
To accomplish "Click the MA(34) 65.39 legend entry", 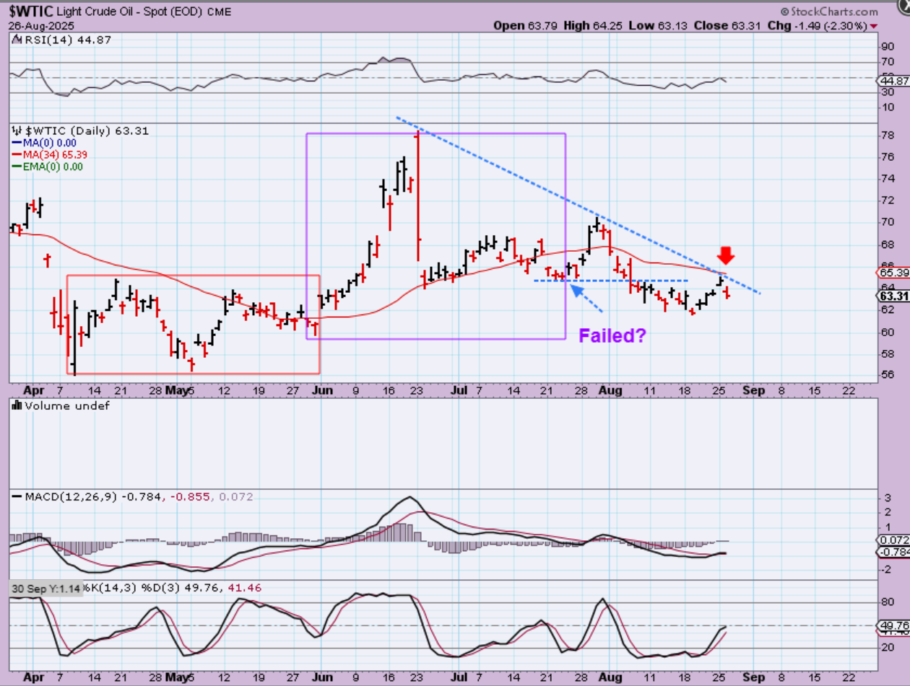I will coord(52,155).
